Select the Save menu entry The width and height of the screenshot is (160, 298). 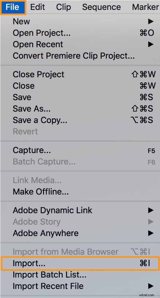[x=80, y=97]
